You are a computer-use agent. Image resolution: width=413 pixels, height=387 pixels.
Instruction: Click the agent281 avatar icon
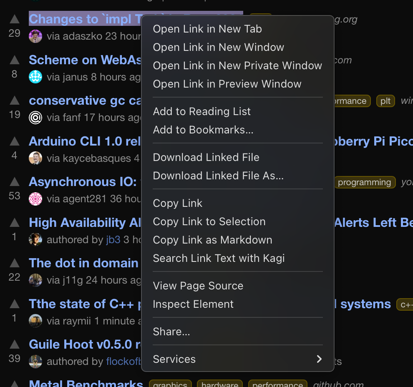click(x=35, y=199)
